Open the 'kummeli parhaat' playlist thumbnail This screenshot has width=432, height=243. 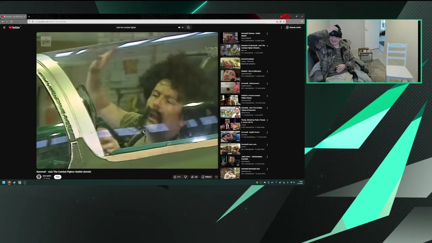(230, 63)
